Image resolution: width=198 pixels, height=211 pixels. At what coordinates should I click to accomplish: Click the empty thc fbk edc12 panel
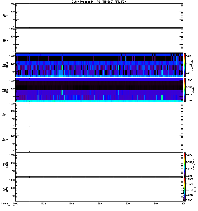click(99, 164)
